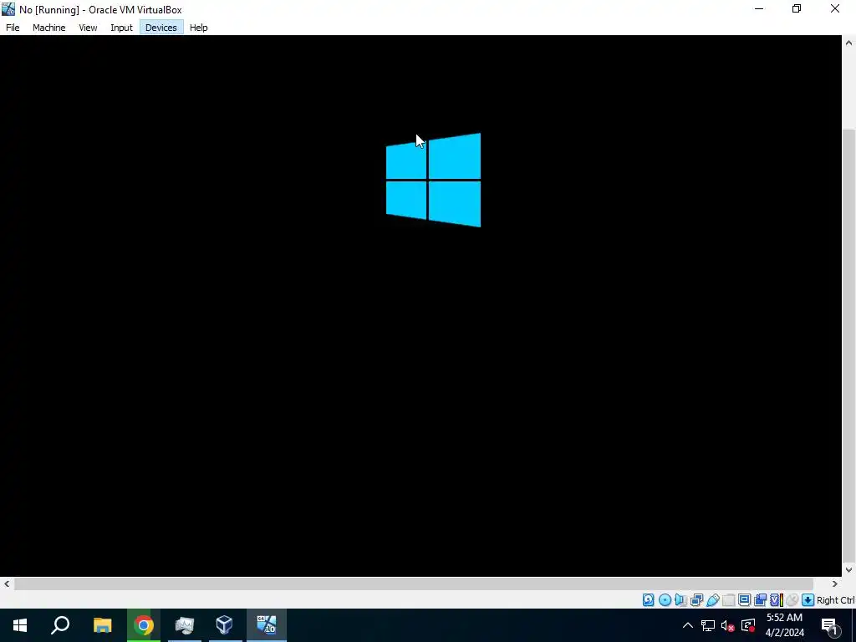Open the Windows Start menu

pyautogui.click(x=20, y=625)
